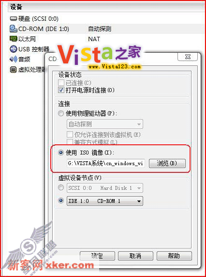206x277 pixels.
Task: Click the 虚拟处理器 chip icon
Action: click(x=14, y=69)
